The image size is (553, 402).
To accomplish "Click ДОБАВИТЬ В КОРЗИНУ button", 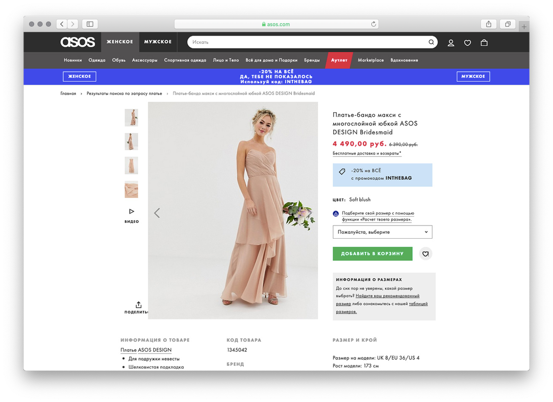I will pyautogui.click(x=372, y=254).
